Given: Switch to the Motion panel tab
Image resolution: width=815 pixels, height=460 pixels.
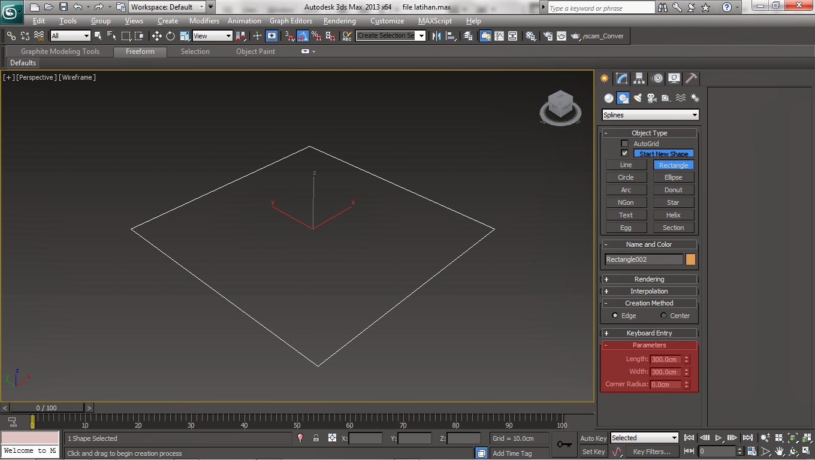Looking at the screenshot, I should (x=657, y=78).
